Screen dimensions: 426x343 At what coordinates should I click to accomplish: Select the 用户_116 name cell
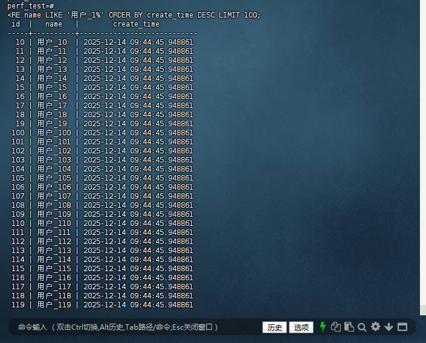pos(54,277)
